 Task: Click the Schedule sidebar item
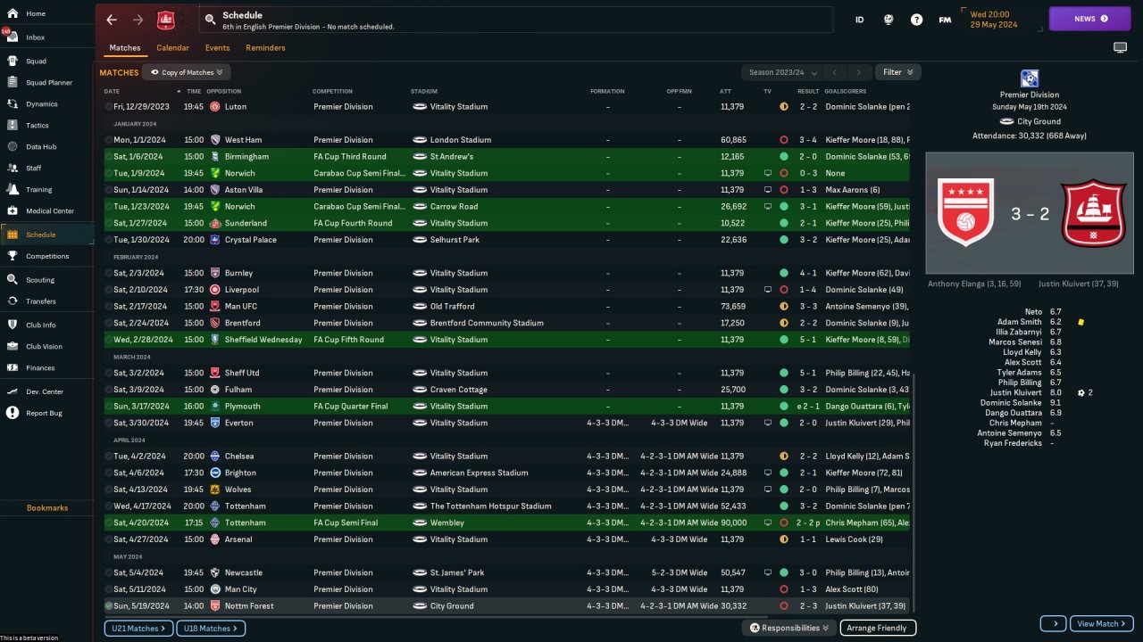point(47,235)
